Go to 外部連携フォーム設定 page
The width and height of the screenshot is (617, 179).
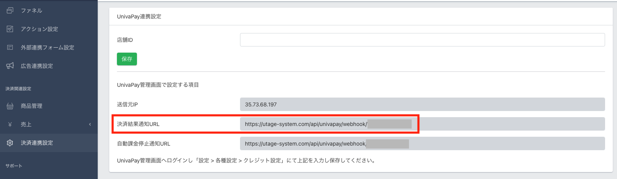point(47,47)
